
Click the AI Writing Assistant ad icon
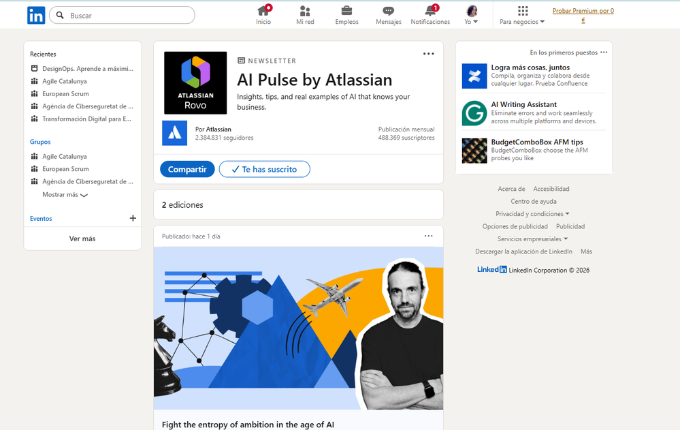point(474,112)
